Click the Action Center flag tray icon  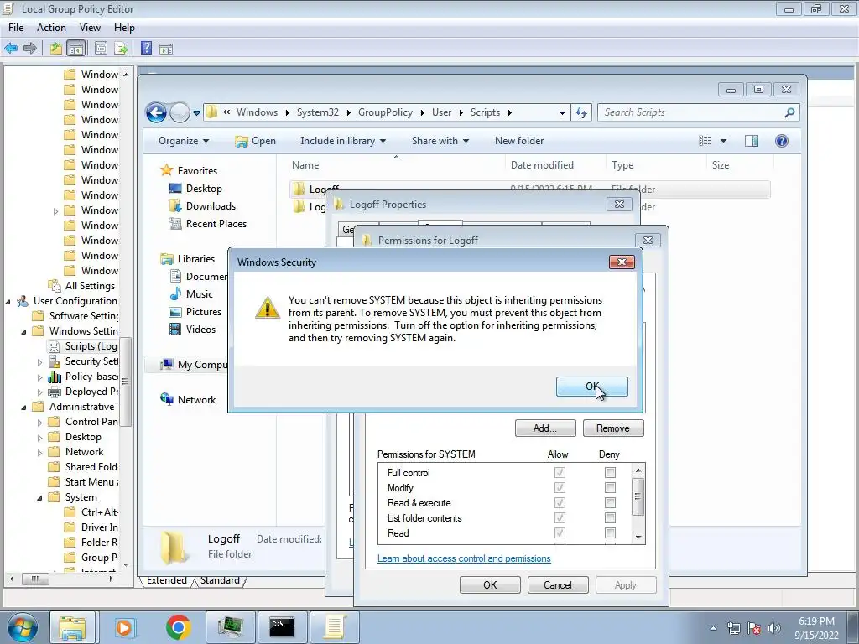[754, 628]
